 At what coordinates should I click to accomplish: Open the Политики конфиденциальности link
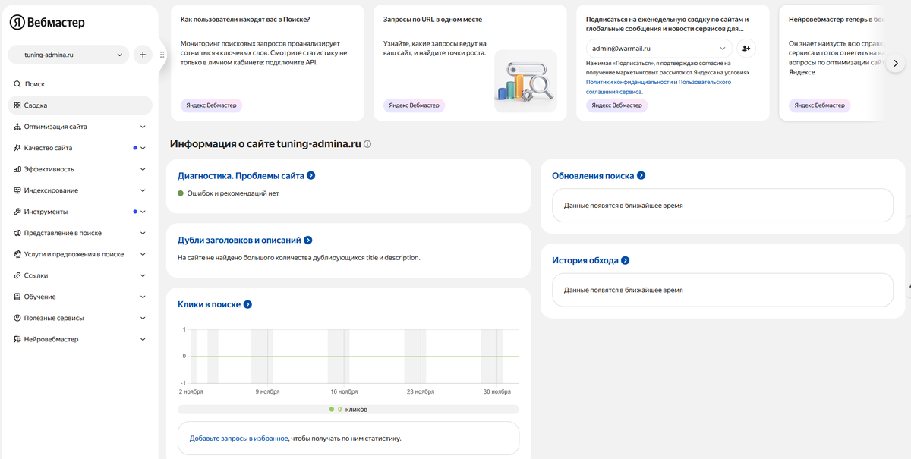coord(629,82)
